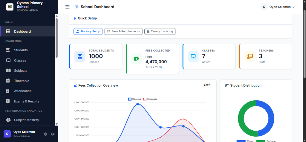306x142 pixels.
Task: Click the Classes laptop icon in sidebar
Action: click(8, 61)
